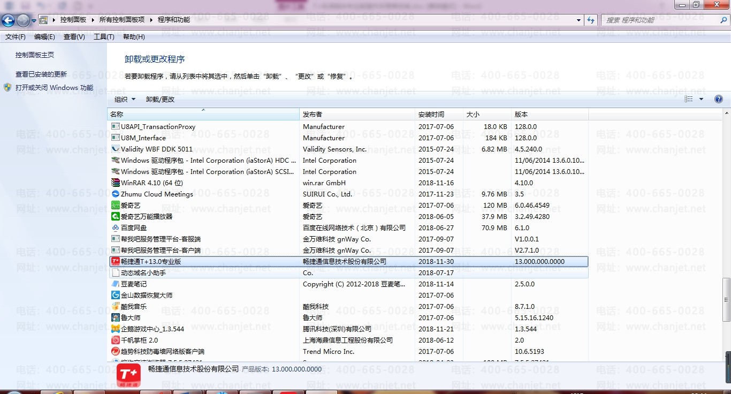Image resolution: width=731 pixels, height=394 pixels.
Task: Click the 千帆掌柜 2.0 icon
Action: point(115,340)
